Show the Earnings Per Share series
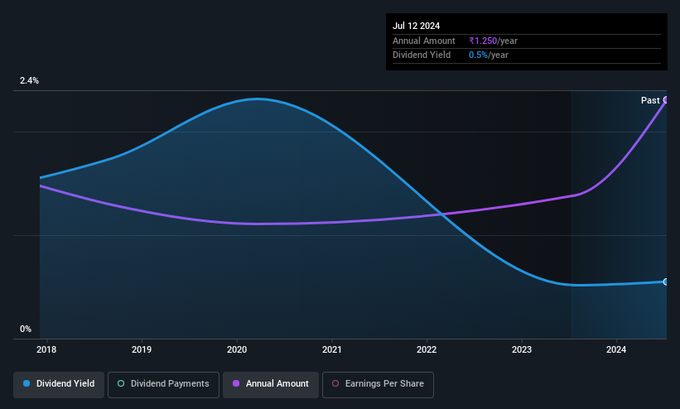 click(378, 384)
